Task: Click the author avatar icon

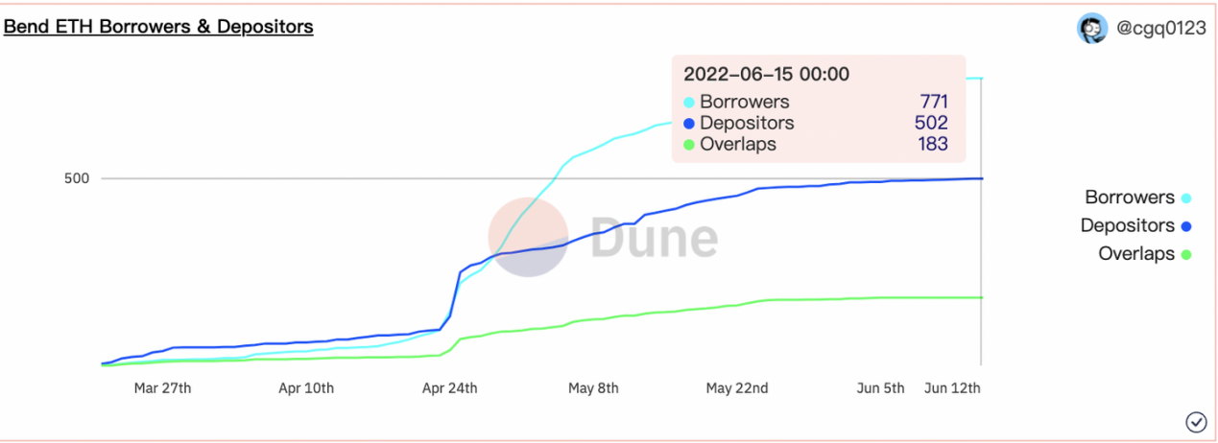Action: point(1092,29)
